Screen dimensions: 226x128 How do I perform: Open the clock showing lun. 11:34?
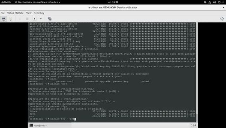point(113,2)
